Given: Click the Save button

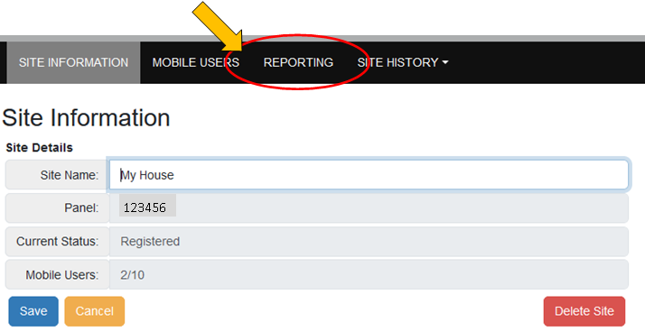Looking at the screenshot, I should coord(33,311).
